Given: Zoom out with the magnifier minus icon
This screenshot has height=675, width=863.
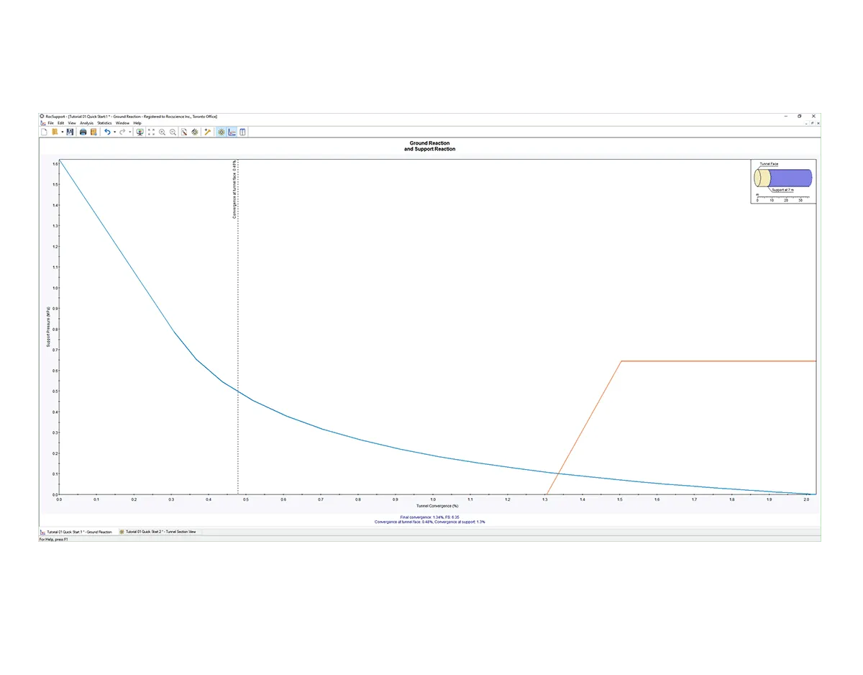Looking at the screenshot, I should point(173,132).
